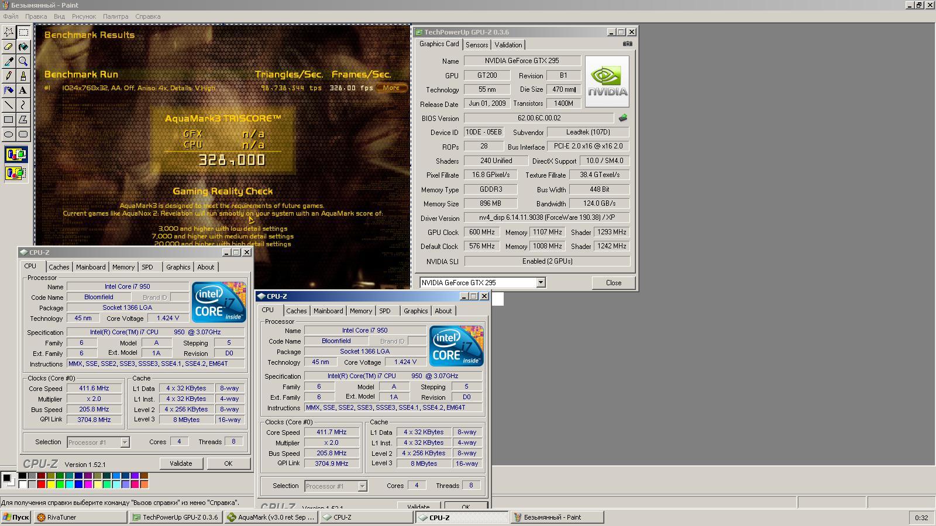This screenshot has width=936, height=526.
Task: Open the Файл menu in Paint
Action: click(x=11, y=16)
